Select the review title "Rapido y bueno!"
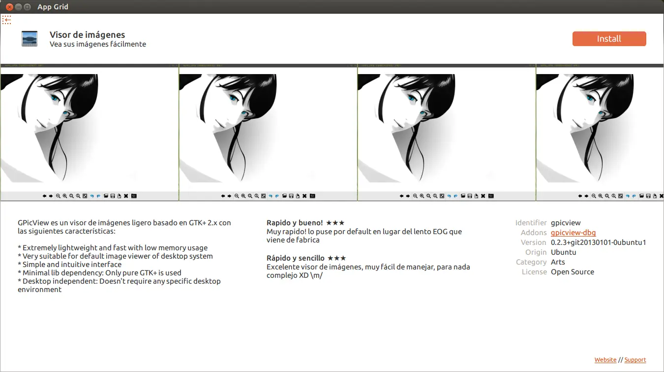This screenshot has height=372, width=664. pos(295,223)
